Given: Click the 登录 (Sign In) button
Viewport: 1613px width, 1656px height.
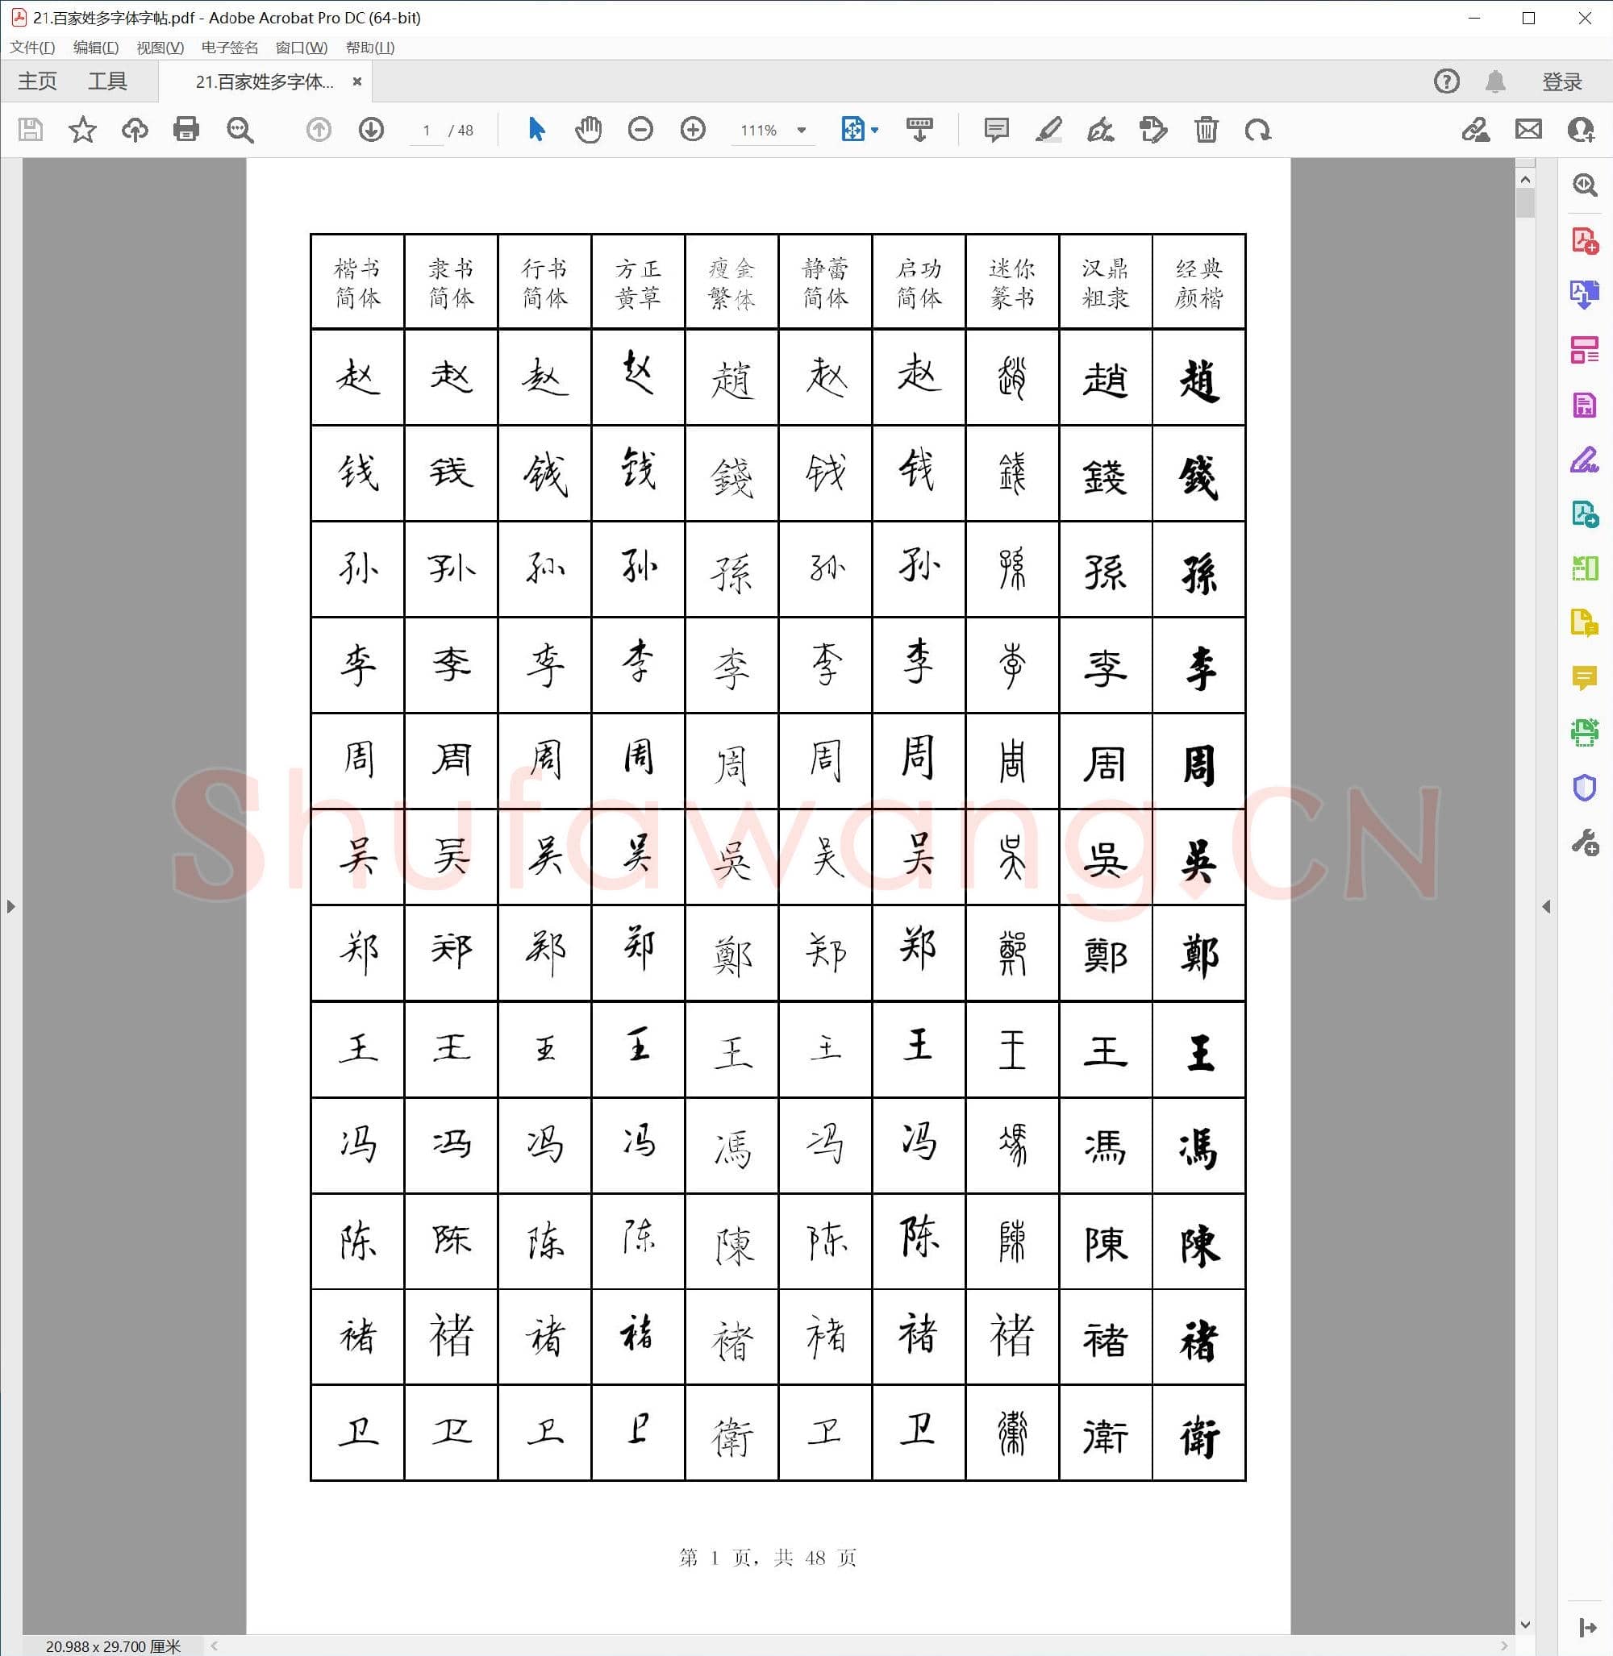Looking at the screenshot, I should 1561,81.
